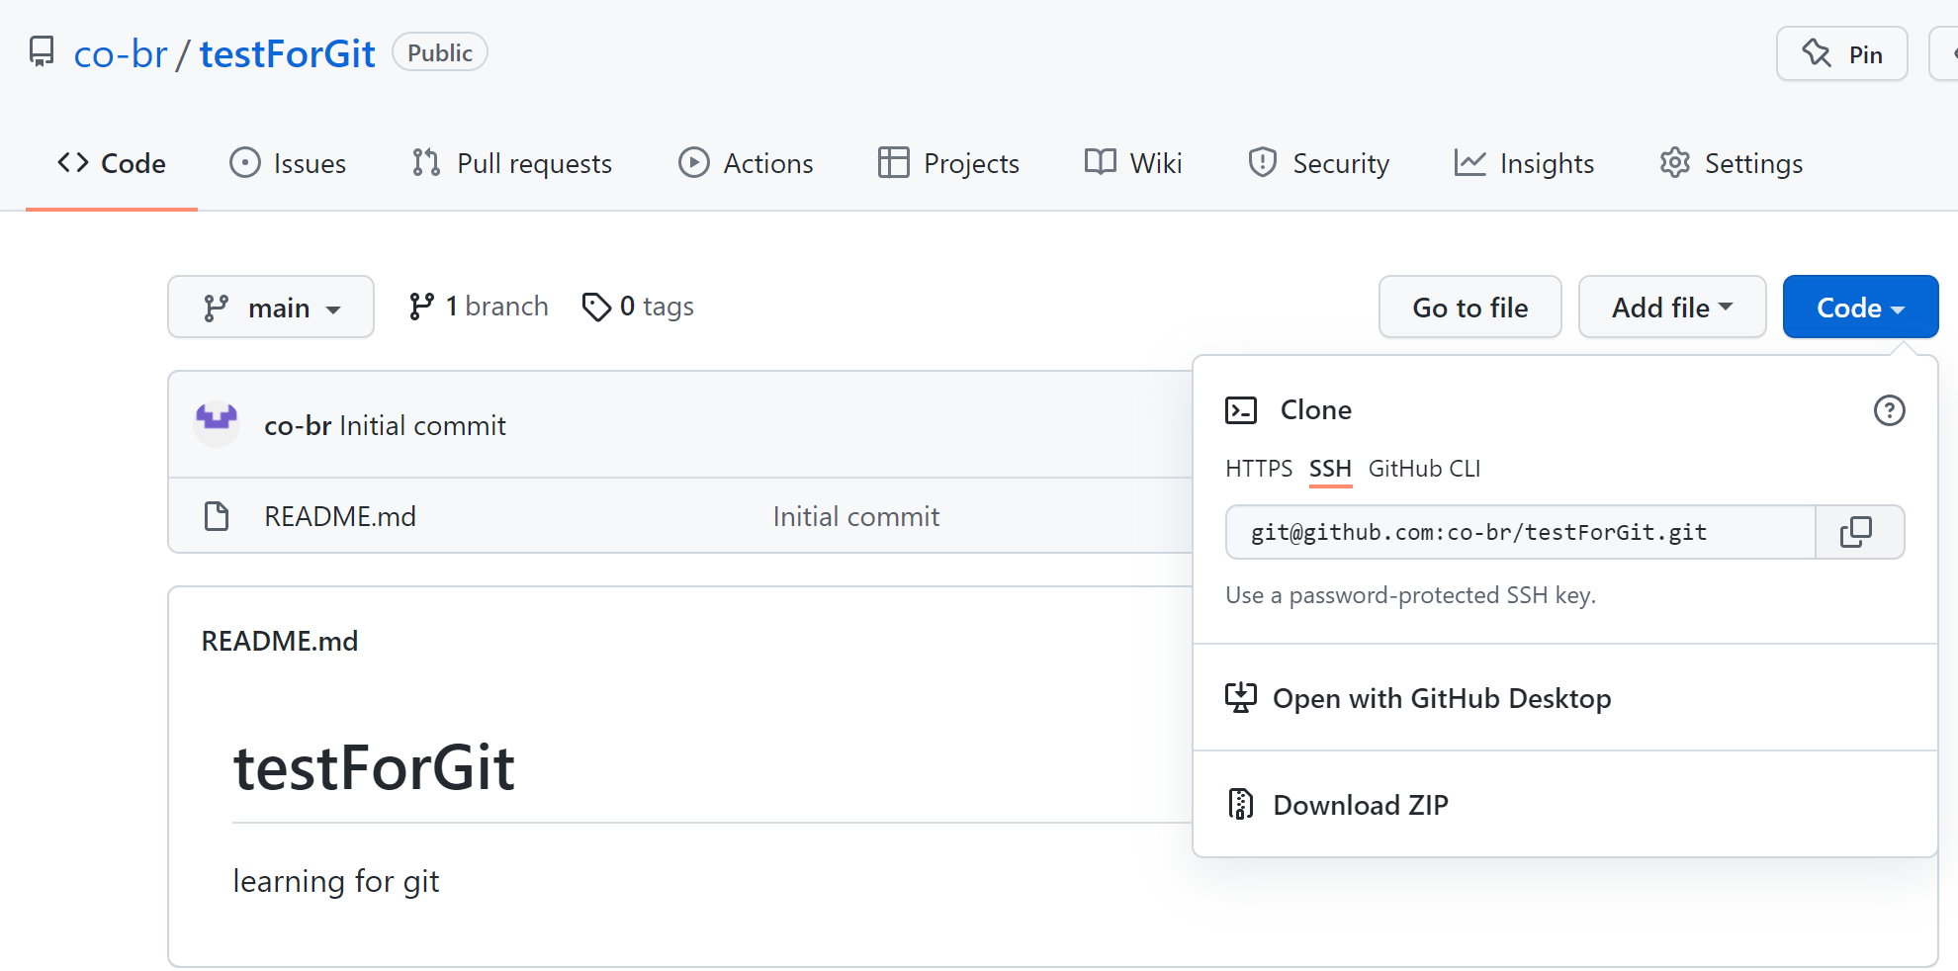1958x971 pixels.
Task: Open Initial commit link in README.md row
Action: click(855, 516)
